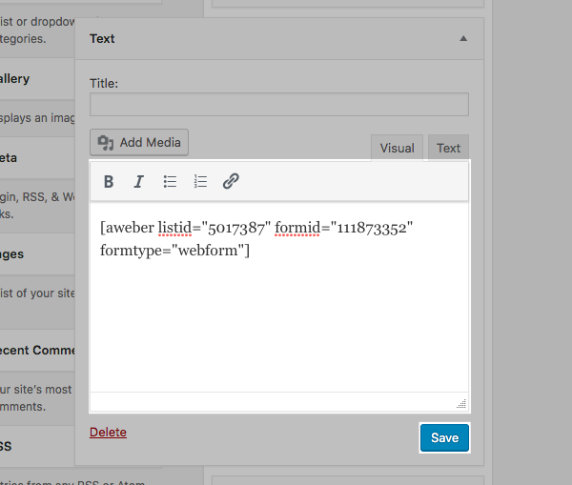The image size is (572, 485).
Task: Collapse the Text widget panel arrow
Action: pyautogui.click(x=463, y=39)
